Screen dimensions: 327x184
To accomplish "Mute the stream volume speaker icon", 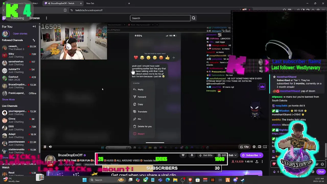I will coord(50,147).
